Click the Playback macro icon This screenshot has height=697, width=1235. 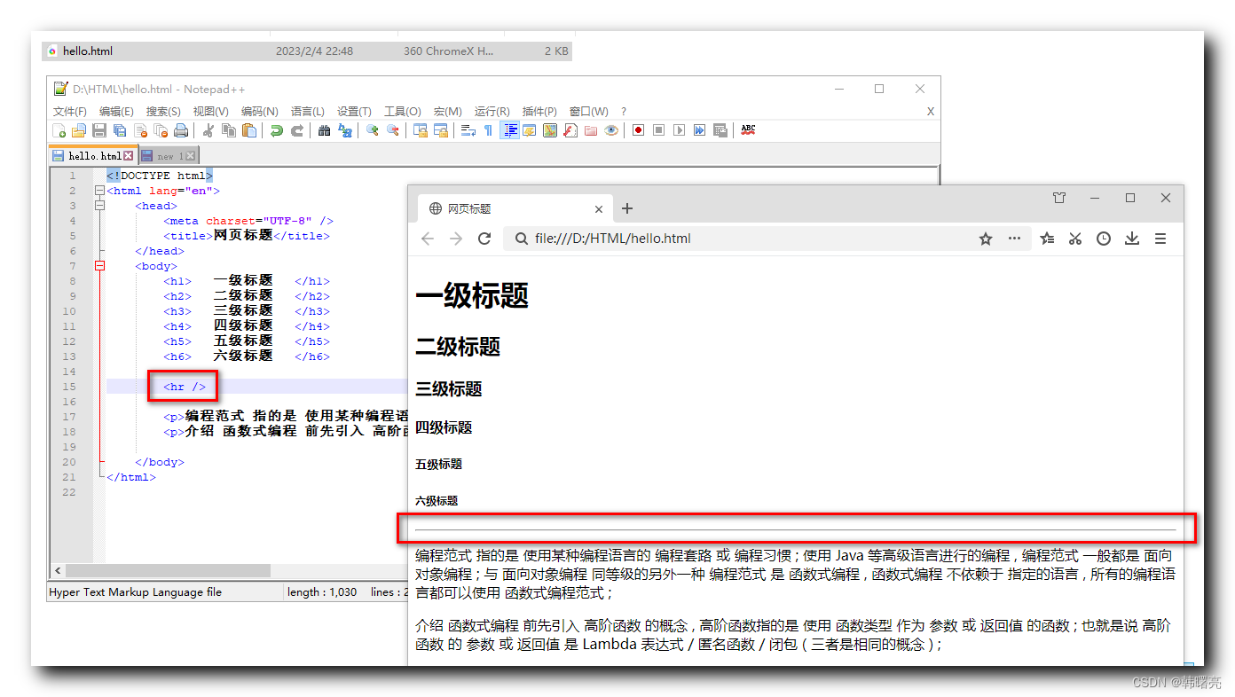[x=679, y=130]
